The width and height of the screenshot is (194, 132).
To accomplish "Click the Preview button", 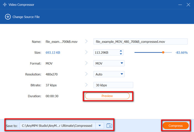I will (x=107, y=96).
